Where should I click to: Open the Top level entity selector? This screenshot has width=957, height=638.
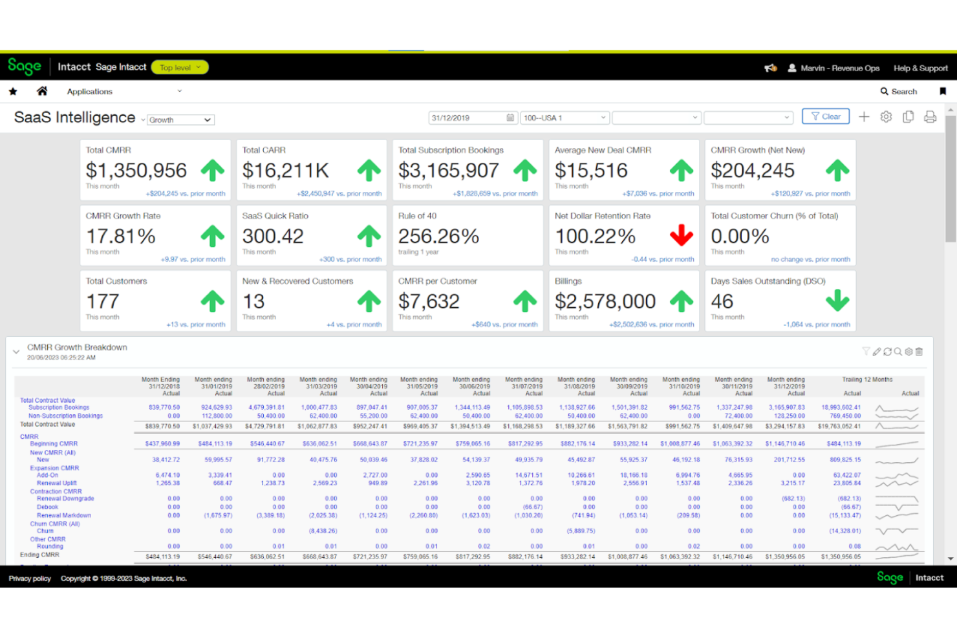coord(180,67)
